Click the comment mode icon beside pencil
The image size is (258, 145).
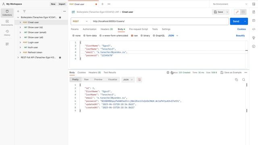click(243, 12)
